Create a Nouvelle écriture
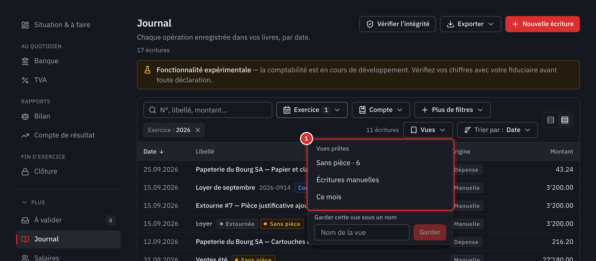 click(x=542, y=24)
